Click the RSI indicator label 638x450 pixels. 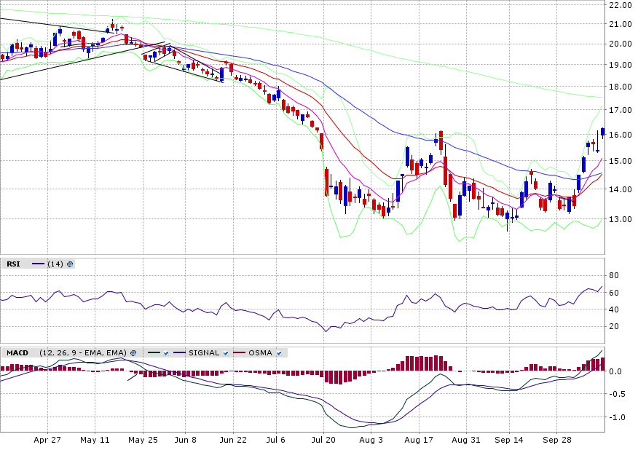click(x=13, y=264)
